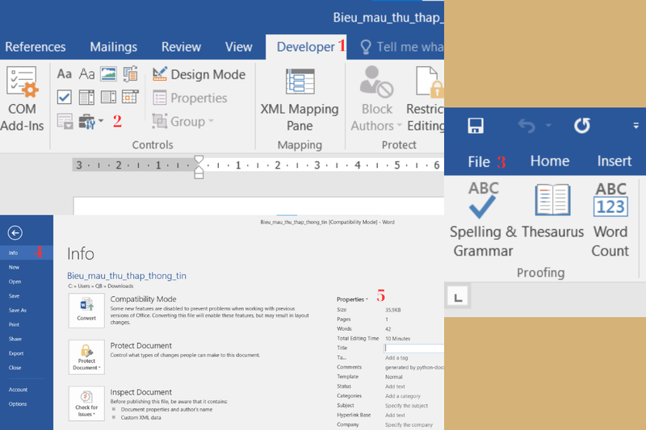Click the file path Downloads text
The width and height of the screenshot is (646, 430).
120,286
